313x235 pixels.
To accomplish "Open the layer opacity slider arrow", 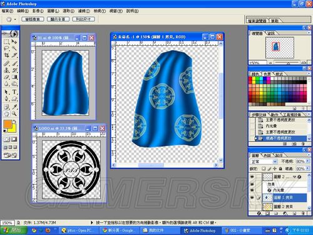I will 307,161.
